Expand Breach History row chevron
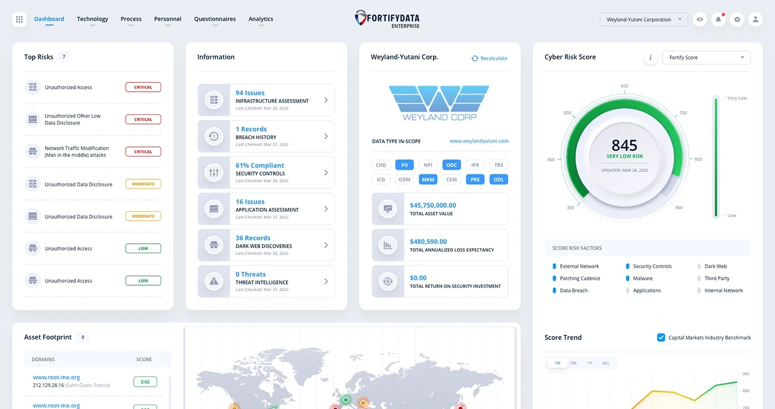This screenshot has width=775, height=409. (326, 137)
